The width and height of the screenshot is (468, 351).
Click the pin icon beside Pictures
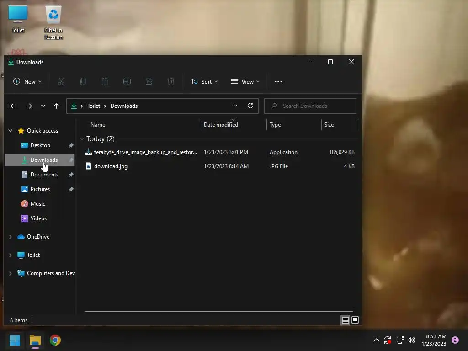click(x=71, y=189)
